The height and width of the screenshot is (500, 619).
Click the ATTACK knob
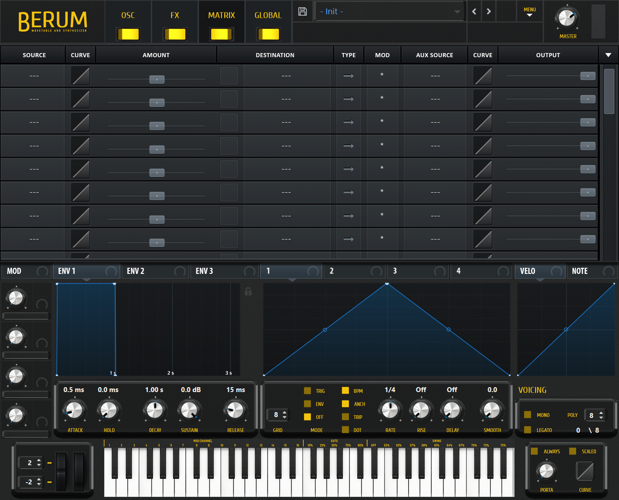coord(74,410)
